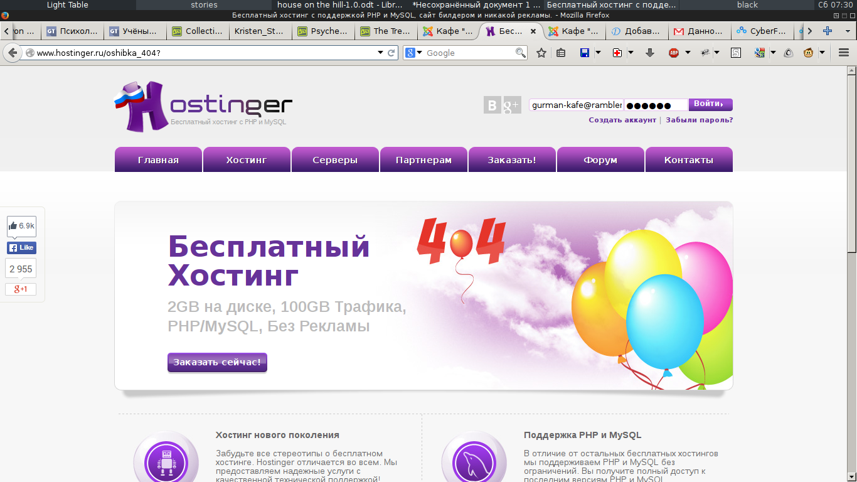857x482 pixels.
Task: Focus the email login input field
Action: (576, 105)
